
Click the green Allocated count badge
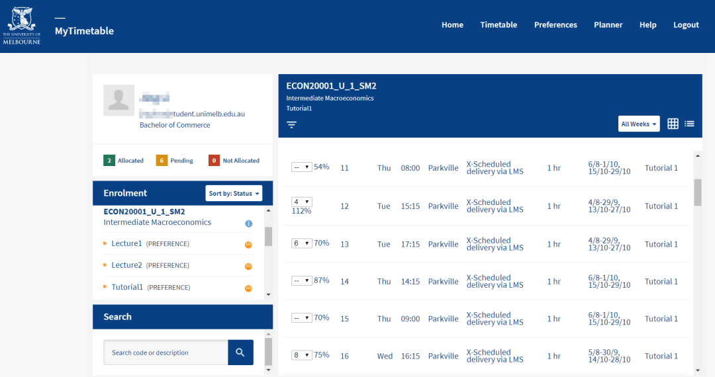coord(109,160)
